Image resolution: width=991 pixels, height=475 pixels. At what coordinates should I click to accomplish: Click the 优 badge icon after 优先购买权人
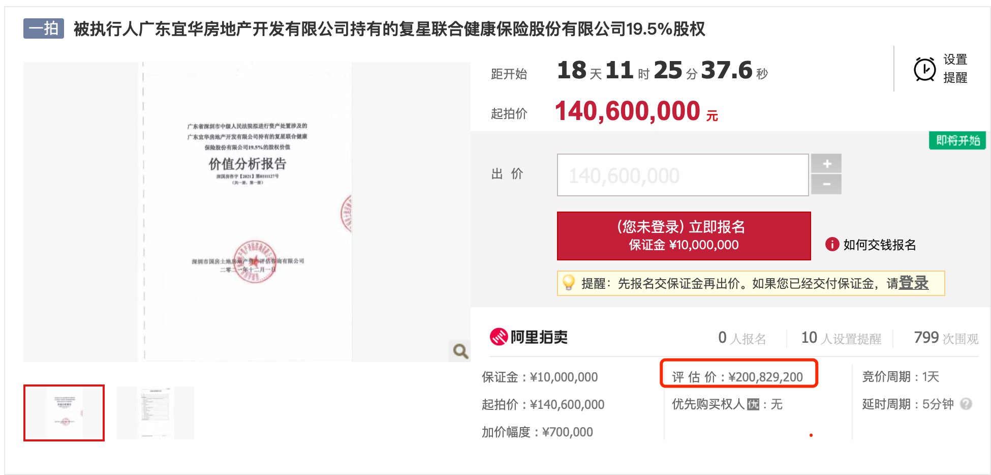tap(753, 404)
